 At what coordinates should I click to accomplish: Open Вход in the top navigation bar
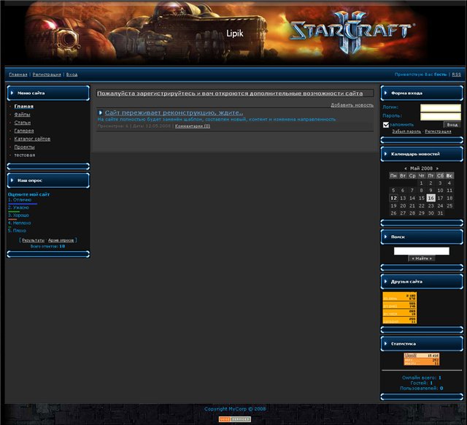point(72,74)
